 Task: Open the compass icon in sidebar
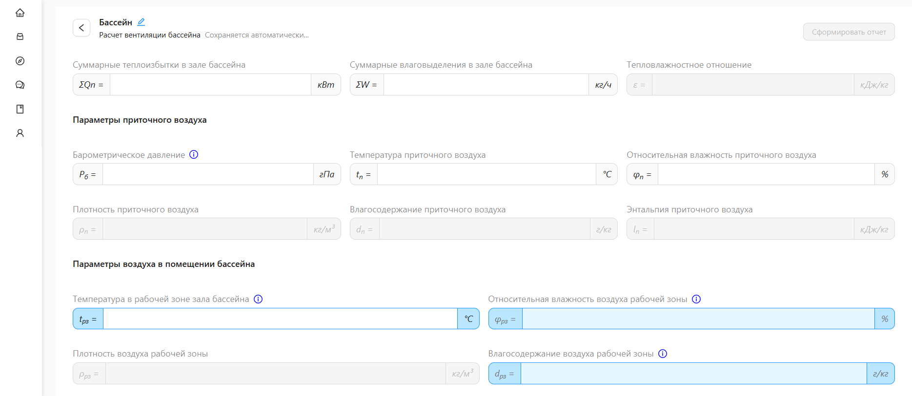20,61
